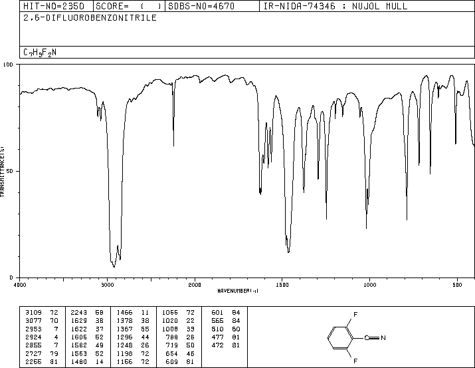Image resolution: width=475 pixels, height=368 pixels.
Task: Select the 1296 peak entry in the table
Action: click(x=133, y=337)
